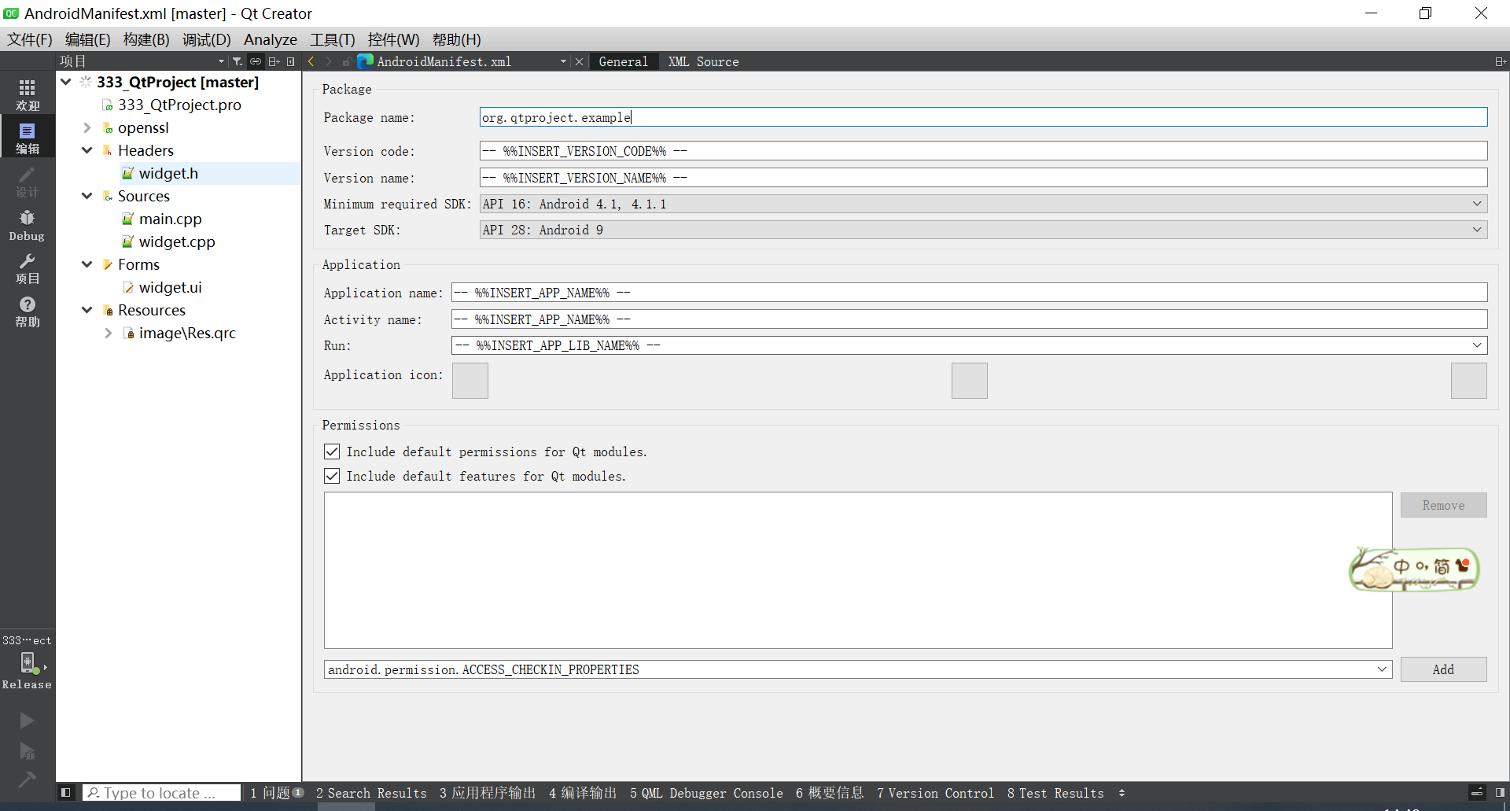
Task: Click the Build hammer icon
Action: [x=27, y=780]
